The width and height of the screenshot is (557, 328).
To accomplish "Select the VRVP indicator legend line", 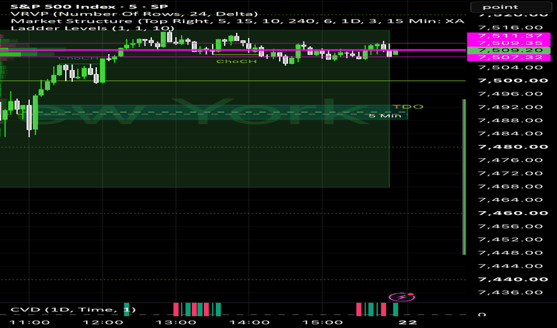I will 134,14.
